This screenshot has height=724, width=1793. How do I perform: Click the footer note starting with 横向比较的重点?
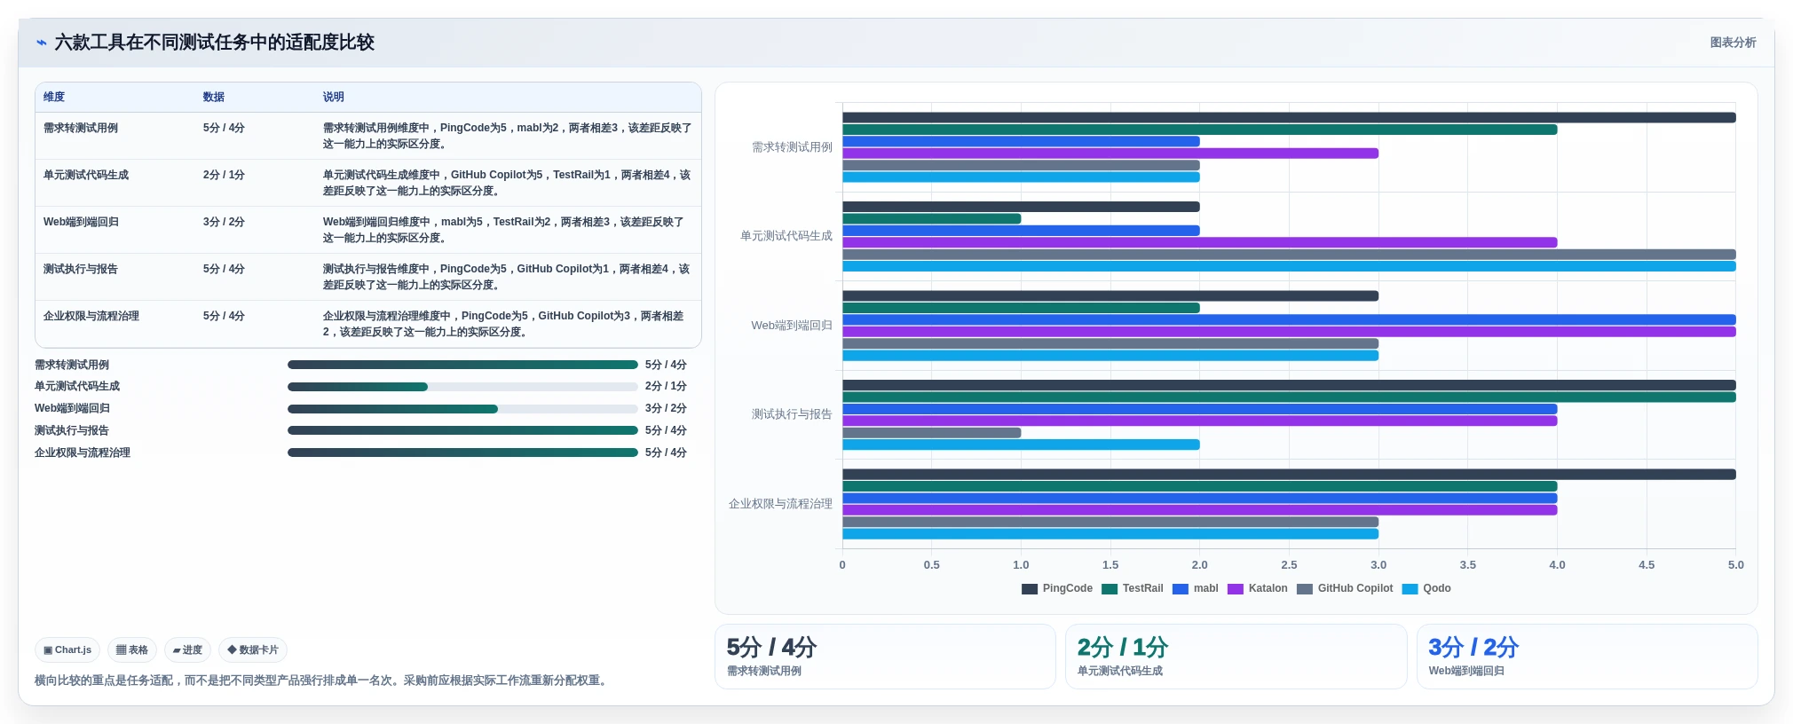coord(323,681)
